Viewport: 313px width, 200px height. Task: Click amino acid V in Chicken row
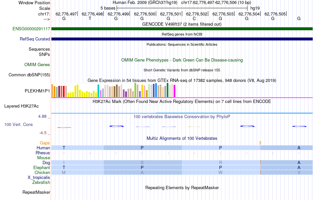pos(299,172)
